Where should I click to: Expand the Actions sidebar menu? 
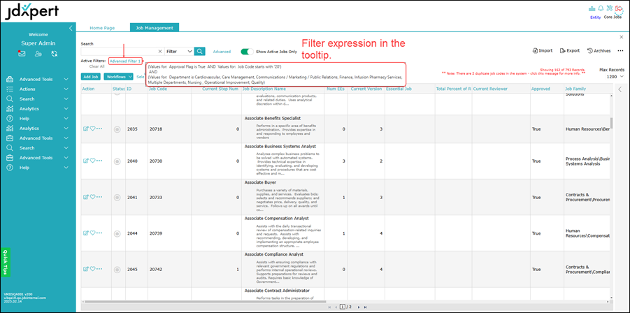pos(38,89)
